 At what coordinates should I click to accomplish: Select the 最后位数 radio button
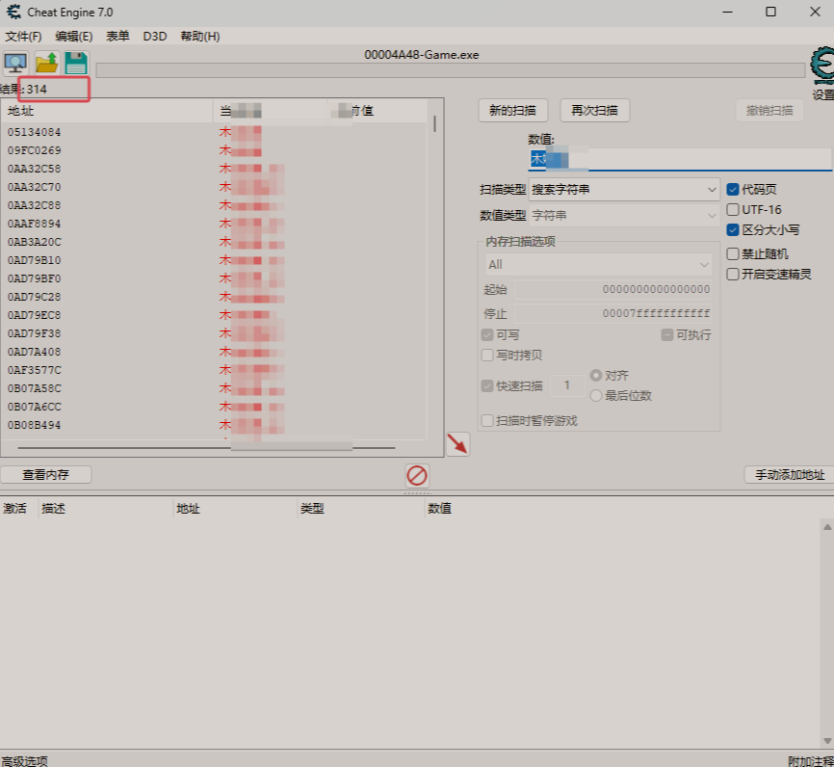[596, 395]
